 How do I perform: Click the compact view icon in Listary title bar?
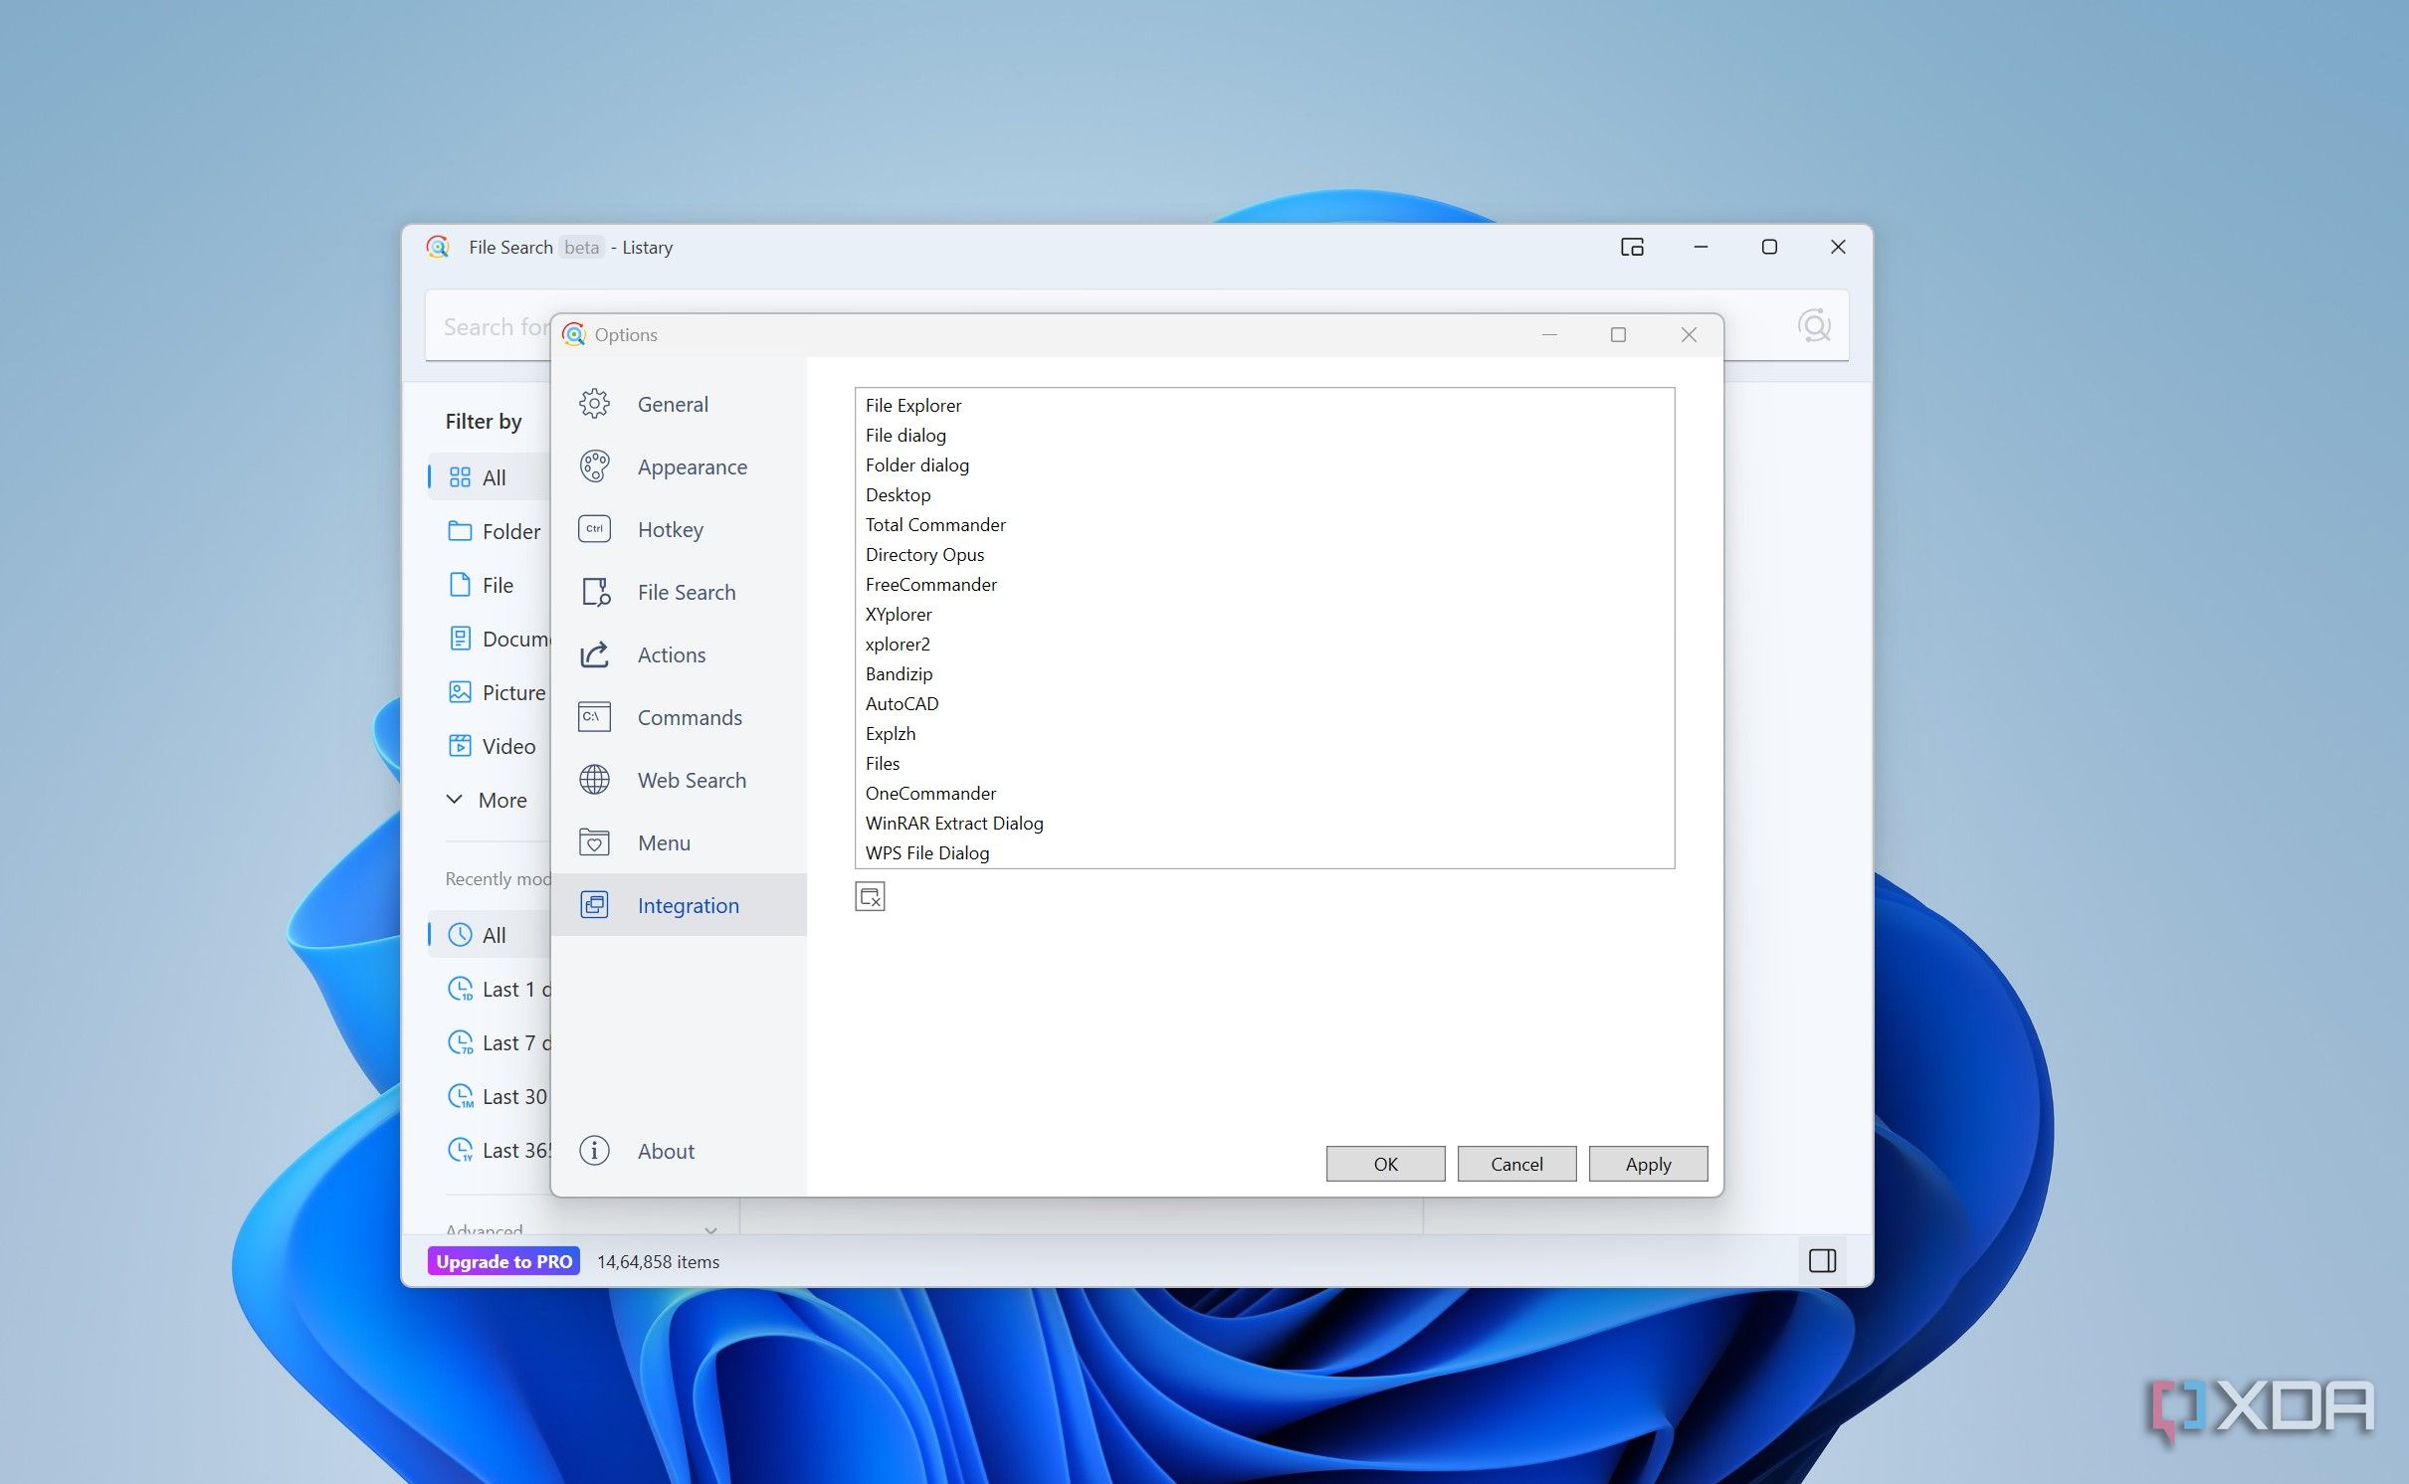[1632, 247]
